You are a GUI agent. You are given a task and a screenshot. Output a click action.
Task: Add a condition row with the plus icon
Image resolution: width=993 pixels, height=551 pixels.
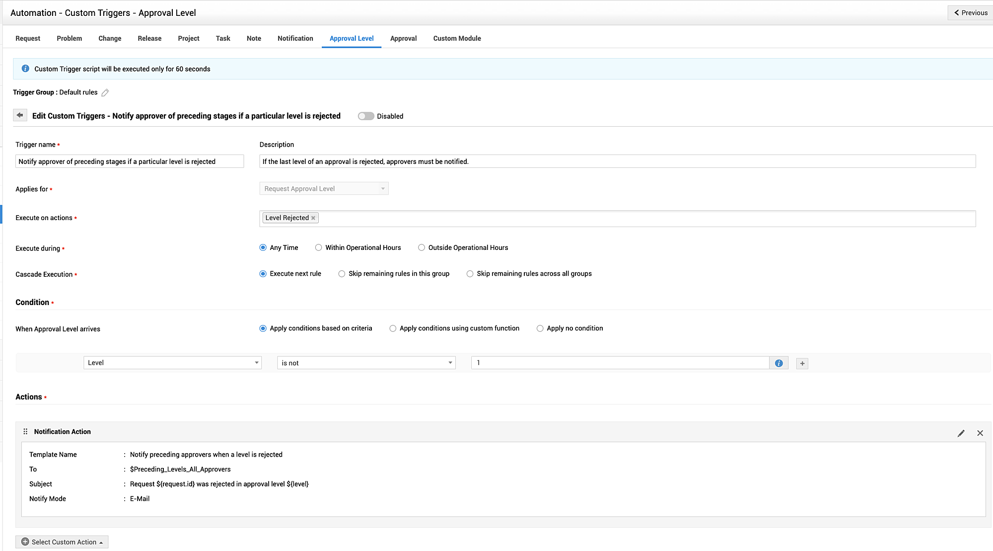coord(802,363)
